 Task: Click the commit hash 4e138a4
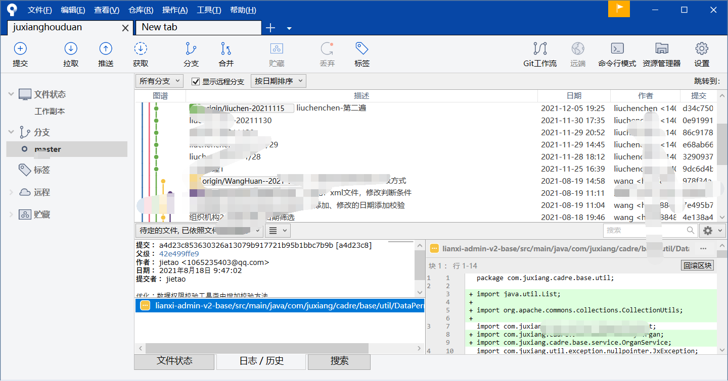coord(698,217)
